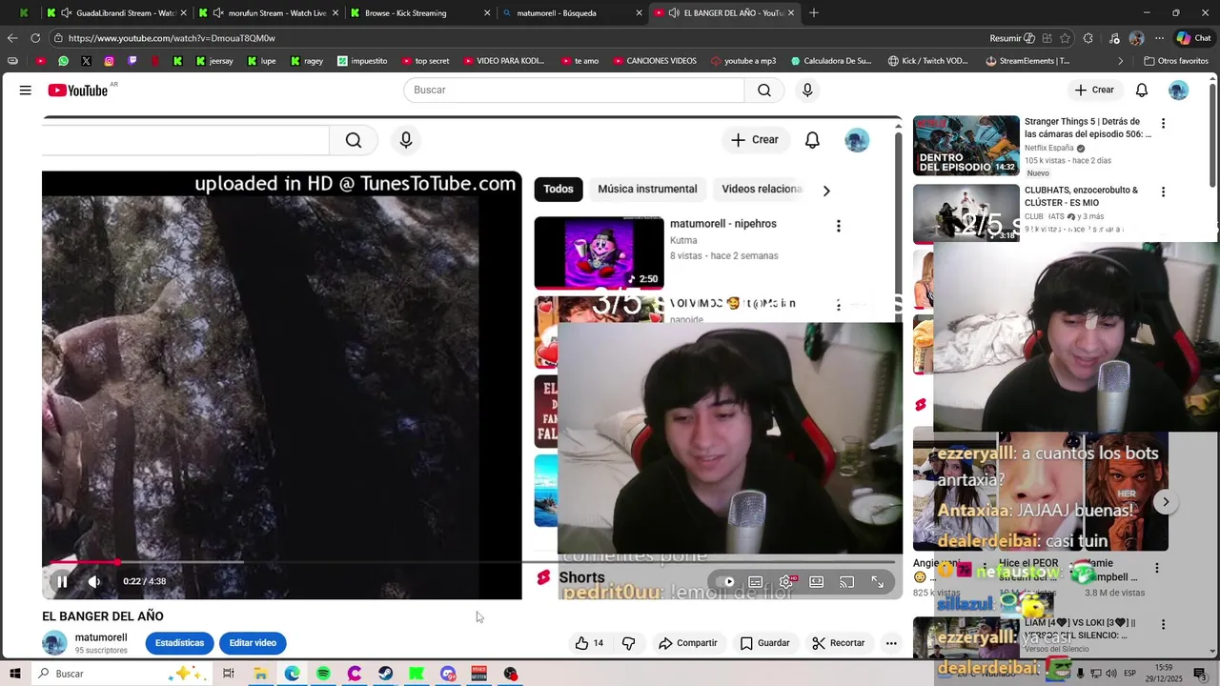
Task: Open the Crear create menu
Action: (x=1093, y=90)
